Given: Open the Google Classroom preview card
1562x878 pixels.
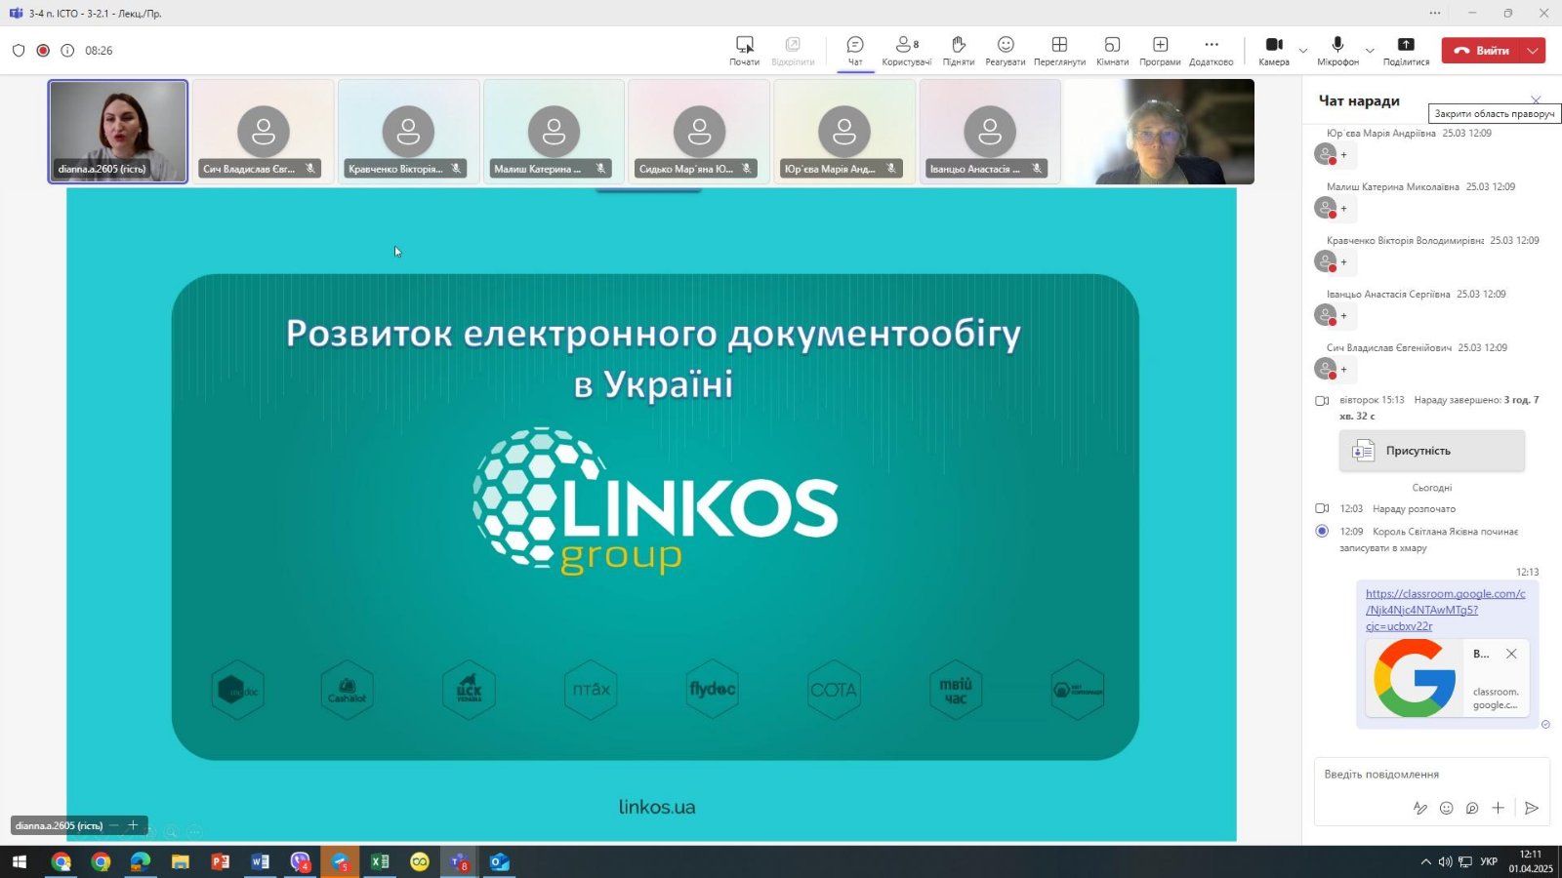Looking at the screenshot, I should pyautogui.click(x=1447, y=679).
